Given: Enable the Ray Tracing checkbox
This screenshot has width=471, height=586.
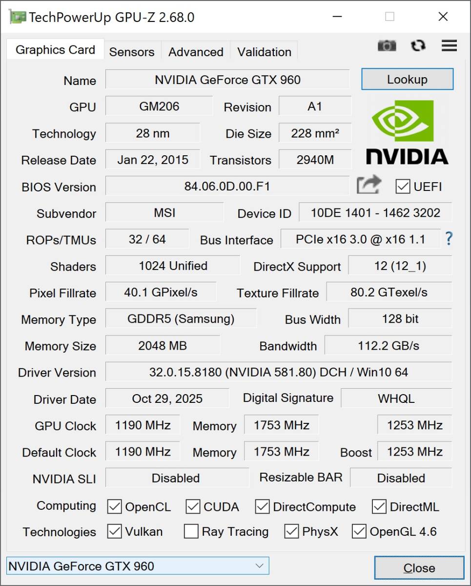Looking at the screenshot, I should click(191, 531).
